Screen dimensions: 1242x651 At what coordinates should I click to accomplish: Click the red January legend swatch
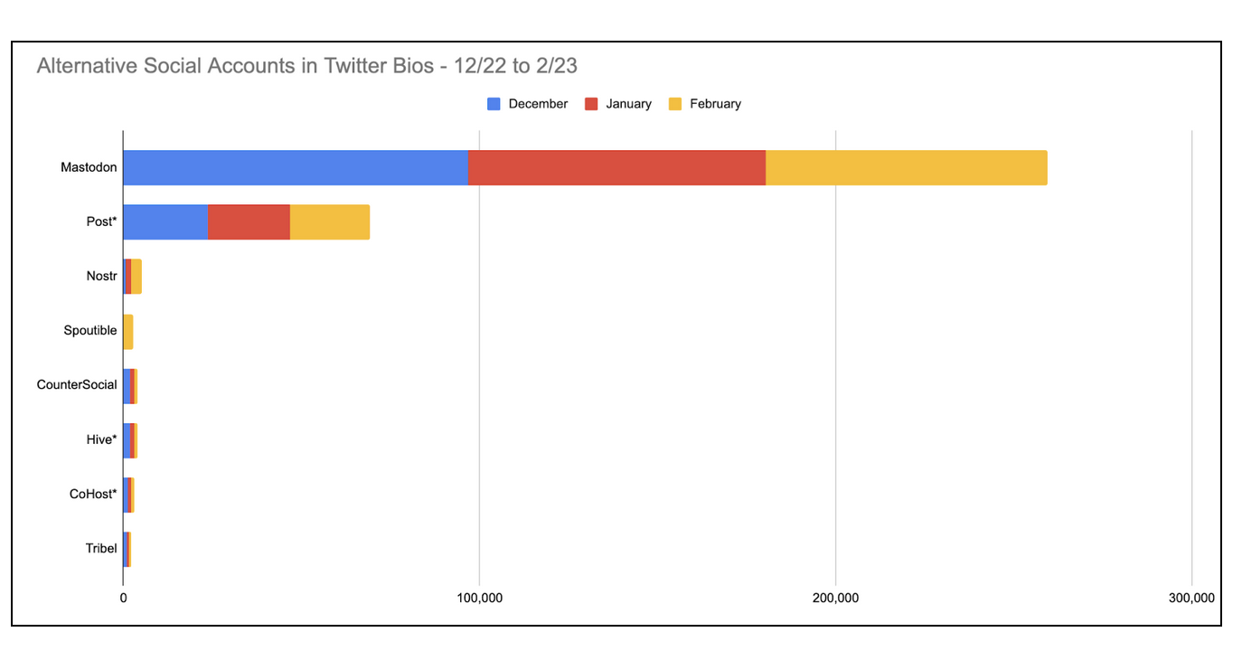click(591, 104)
